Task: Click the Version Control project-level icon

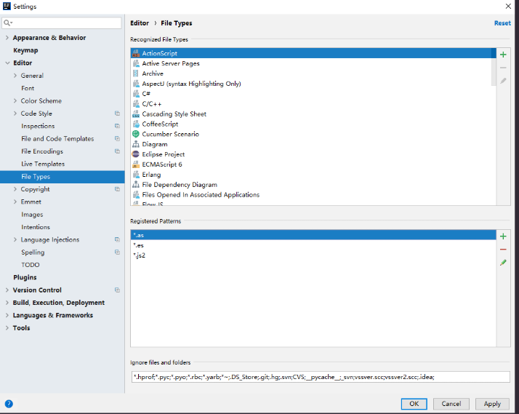Action: coord(117,290)
